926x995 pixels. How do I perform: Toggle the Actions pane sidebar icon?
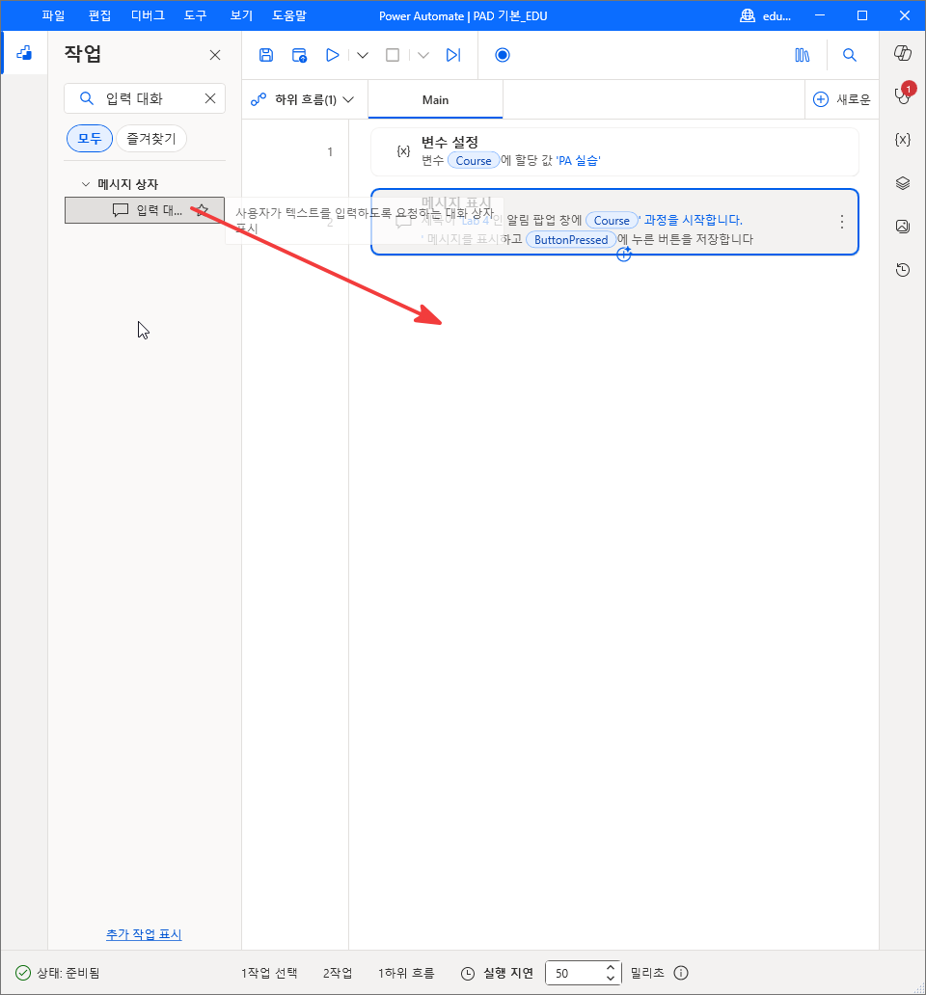click(24, 53)
